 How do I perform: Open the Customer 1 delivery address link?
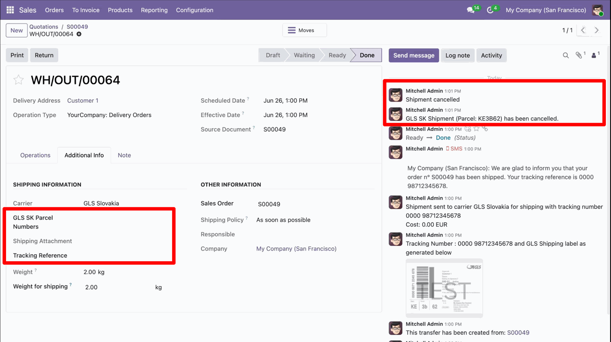click(83, 100)
